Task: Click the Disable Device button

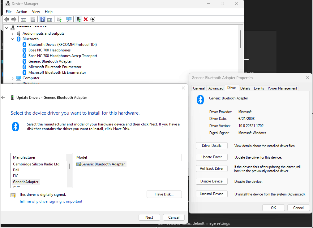Action: pos(212,181)
